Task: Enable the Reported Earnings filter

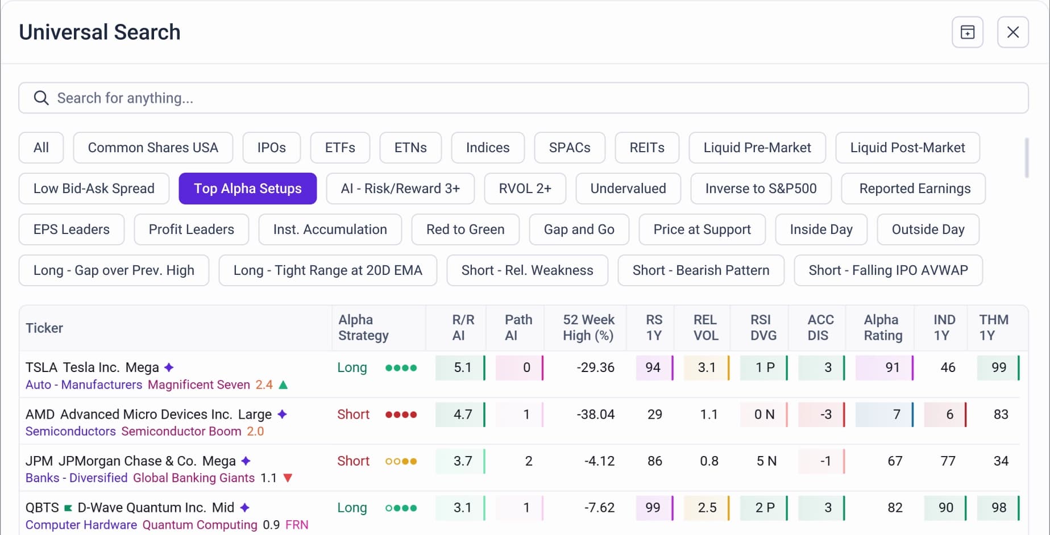Action: pos(913,188)
